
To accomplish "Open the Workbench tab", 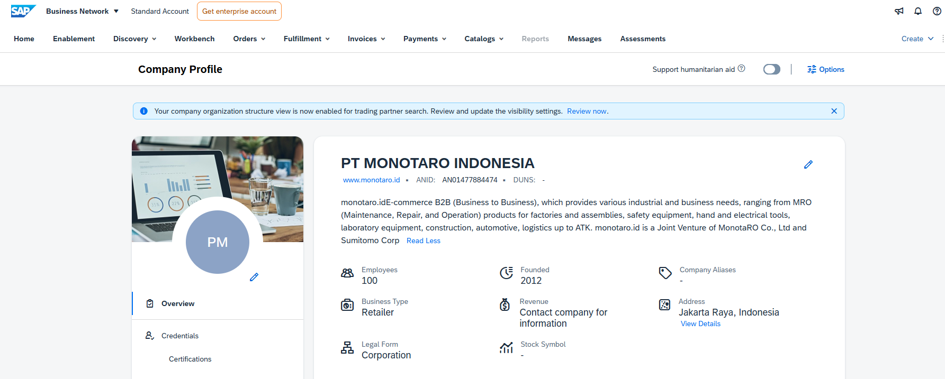I will click(x=194, y=39).
